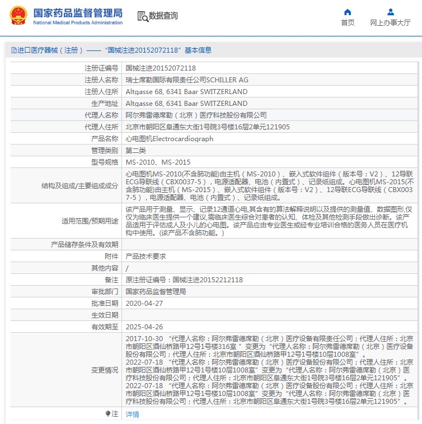Click 审批部门 row label
Image resolution: width=422 pixels, height=424 pixels.
pos(105,291)
